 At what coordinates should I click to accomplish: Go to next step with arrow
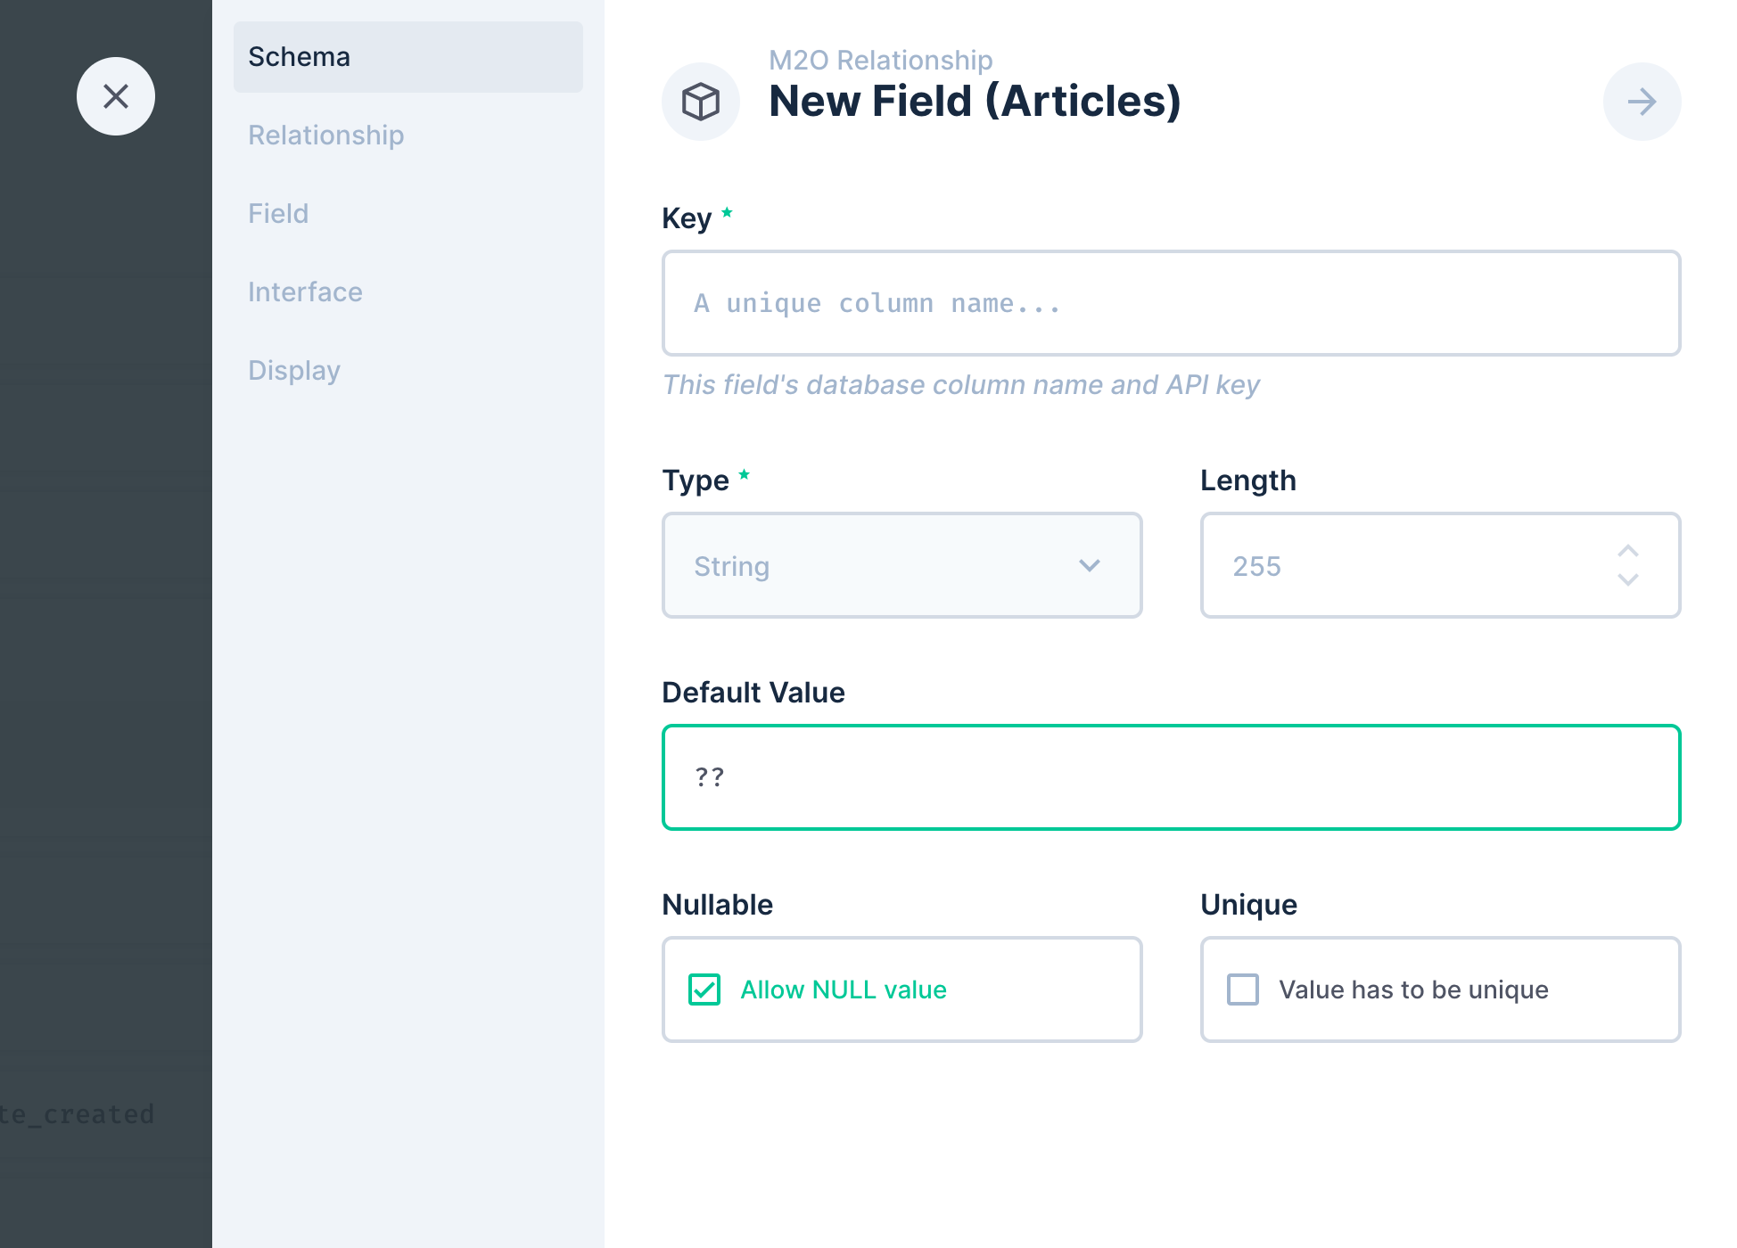1642,102
